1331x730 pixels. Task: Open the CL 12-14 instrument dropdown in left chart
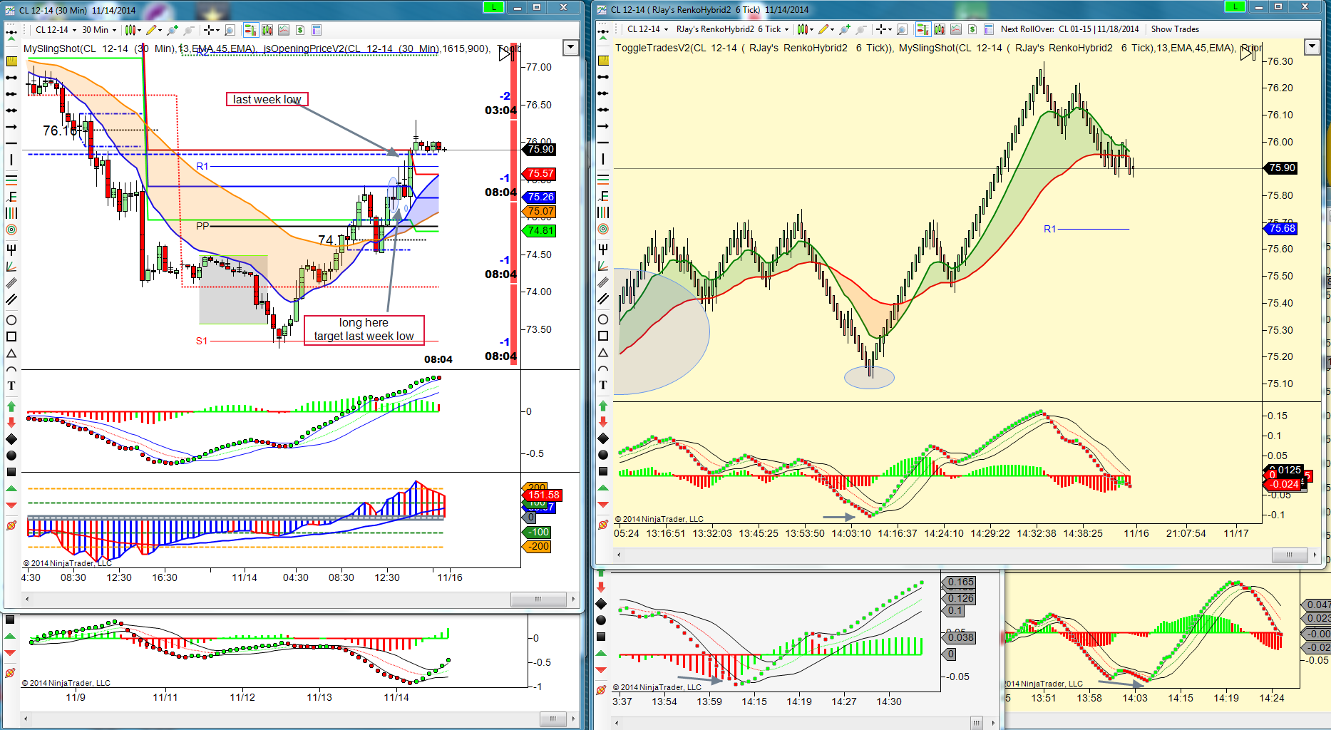56,30
